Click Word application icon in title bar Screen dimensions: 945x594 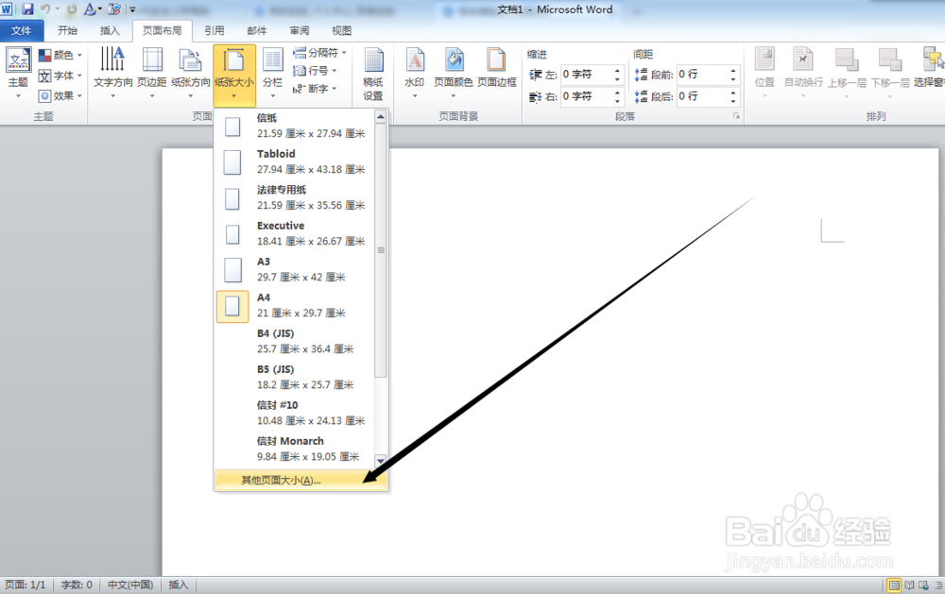click(7, 9)
